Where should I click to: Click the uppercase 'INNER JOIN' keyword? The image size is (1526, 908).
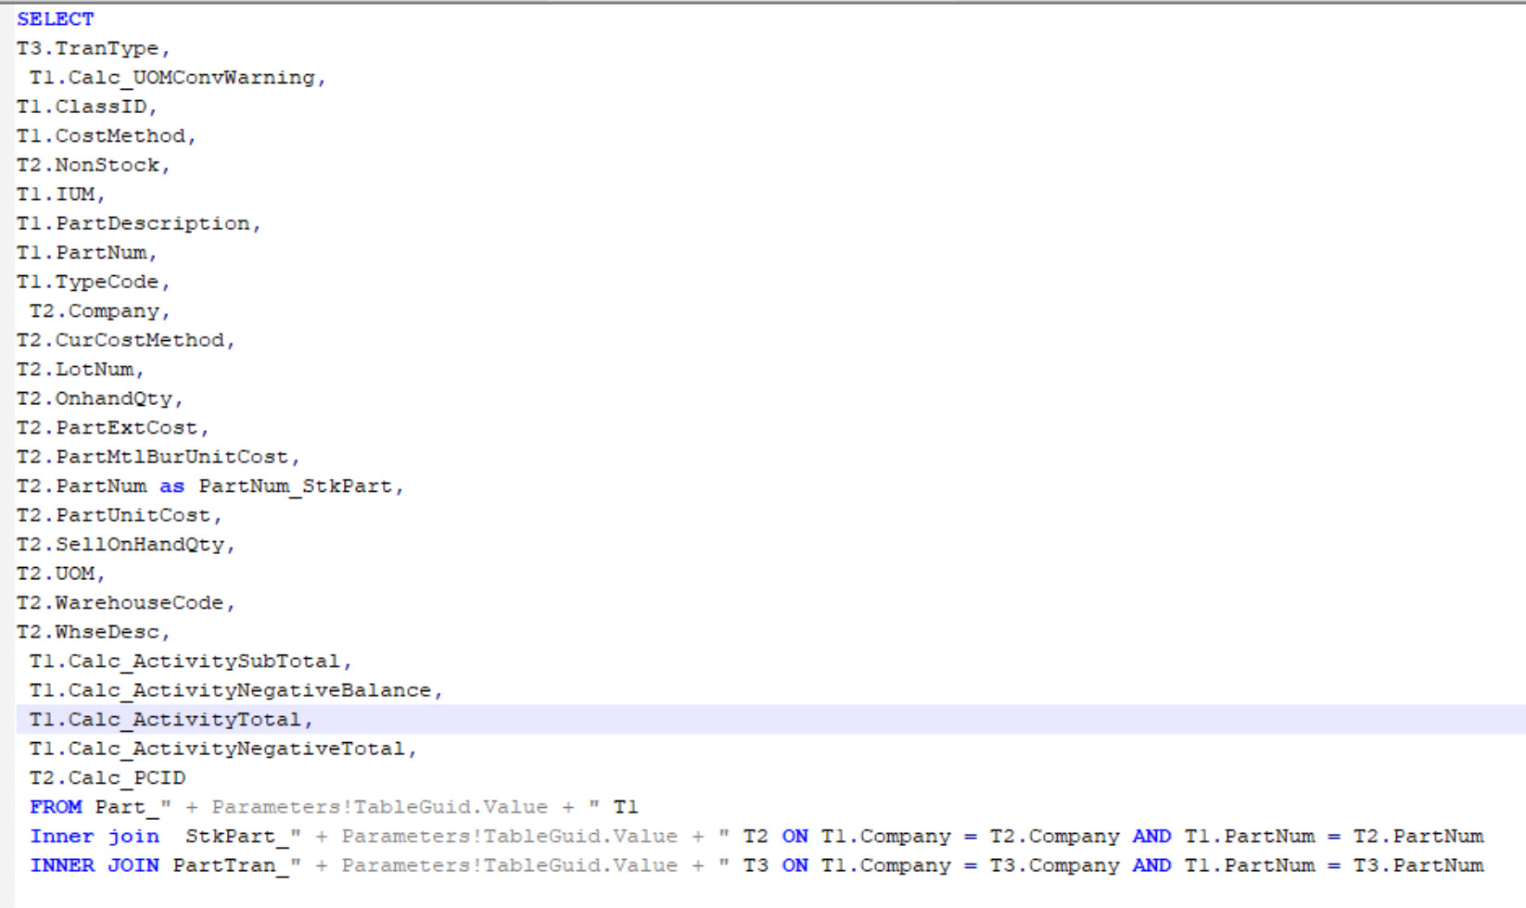(x=95, y=865)
